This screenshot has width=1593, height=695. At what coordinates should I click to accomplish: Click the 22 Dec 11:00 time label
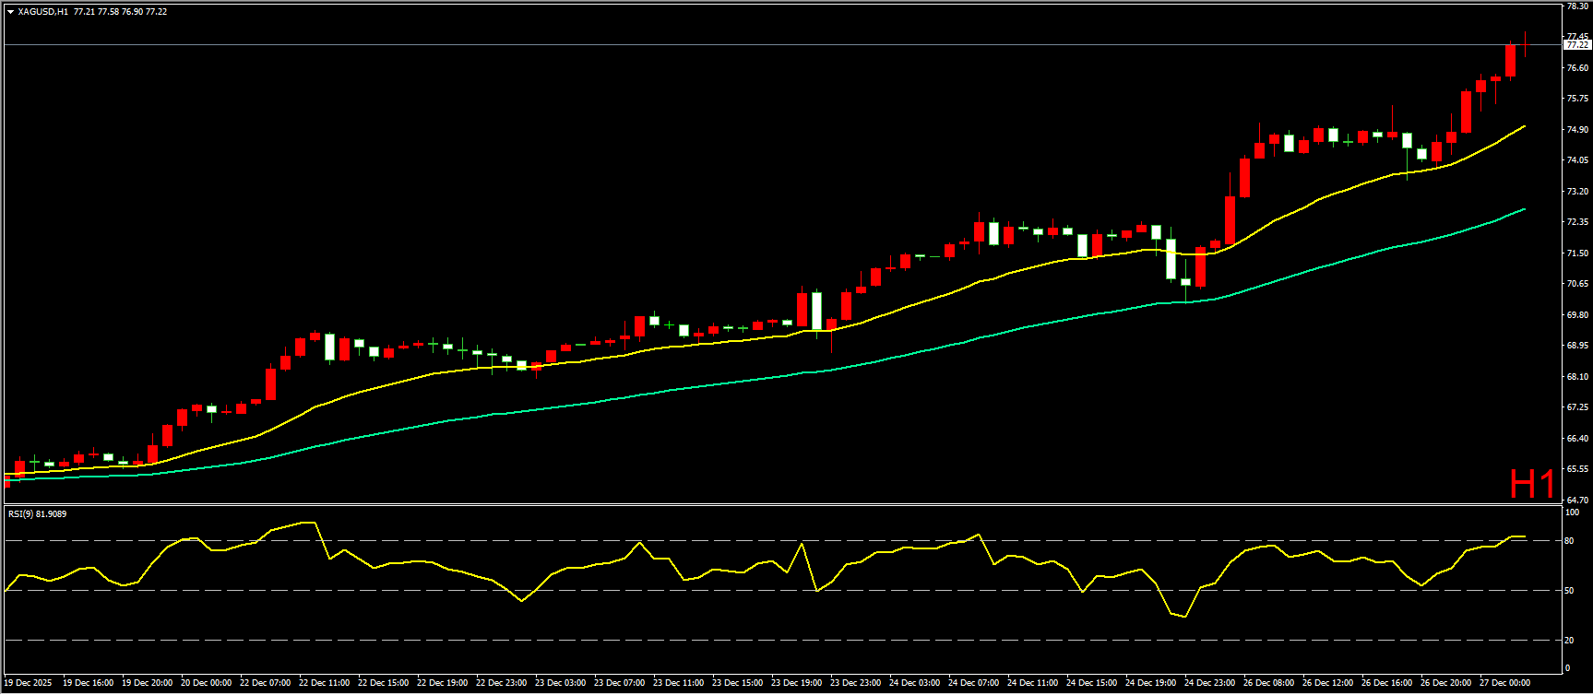click(324, 683)
